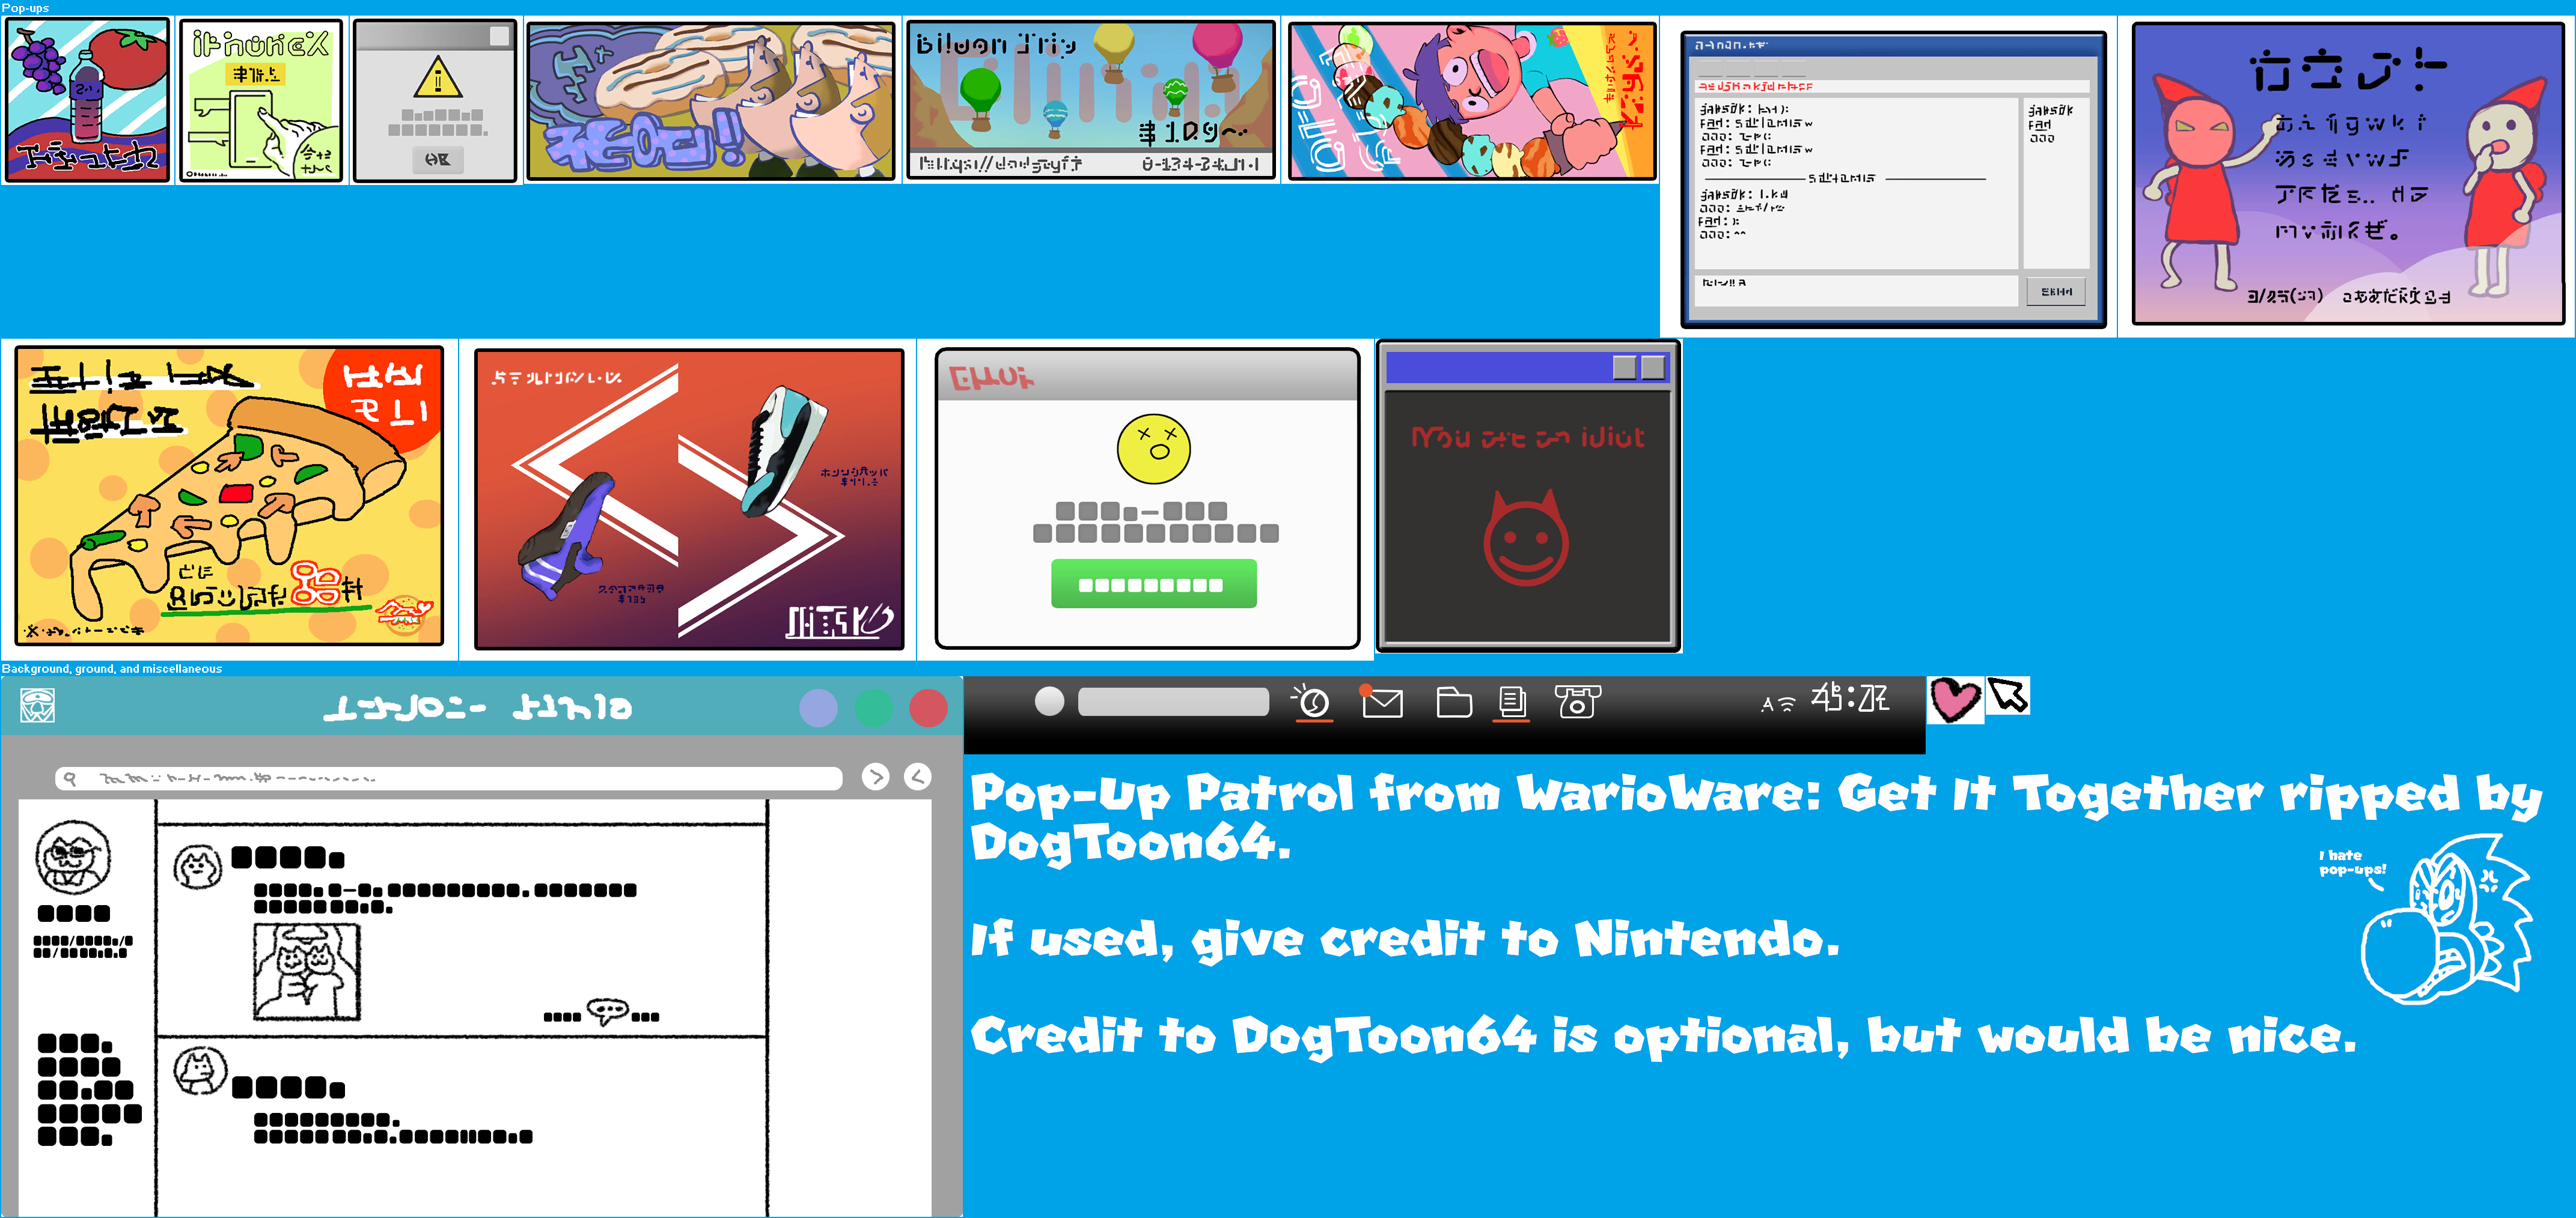Viewport: 2576px width, 1218px height.
Task: Click the red circle browser window button
Action: pos(928,707)
